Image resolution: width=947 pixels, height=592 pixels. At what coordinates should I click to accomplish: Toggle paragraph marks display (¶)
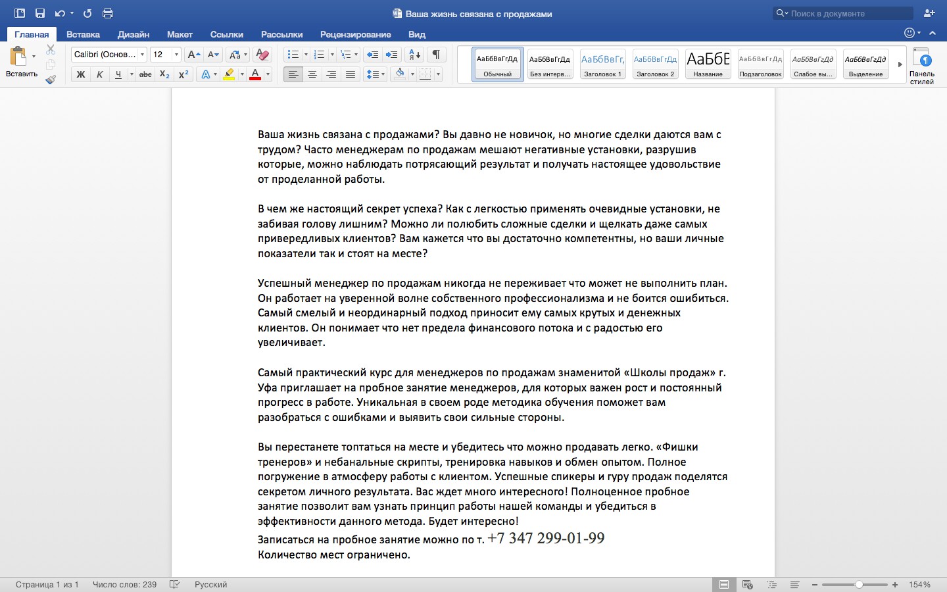click(436, 55)
